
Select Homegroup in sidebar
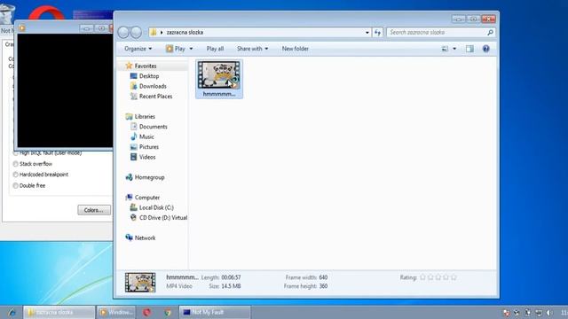pyautogui.click(x=149, y=177)
